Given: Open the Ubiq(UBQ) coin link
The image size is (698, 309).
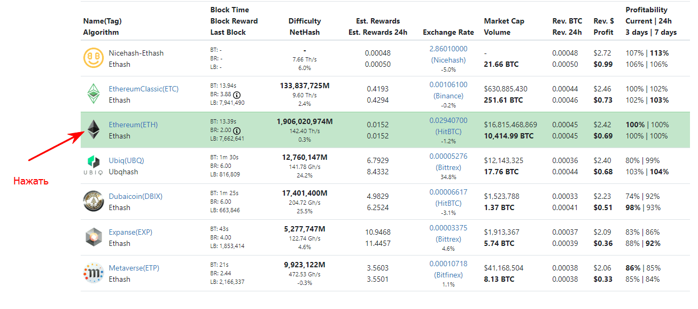Looking at the screenshot, I should click(x=127, y=160).
